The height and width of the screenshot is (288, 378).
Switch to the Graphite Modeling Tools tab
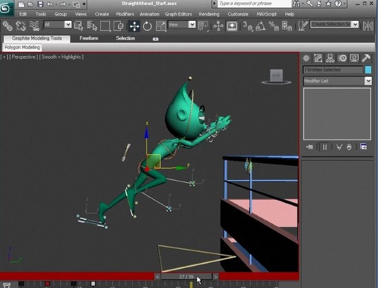(37, 39)
